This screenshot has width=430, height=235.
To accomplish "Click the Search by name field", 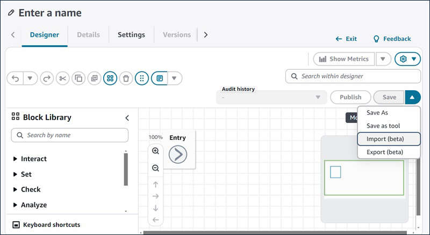I will (70, 135).
